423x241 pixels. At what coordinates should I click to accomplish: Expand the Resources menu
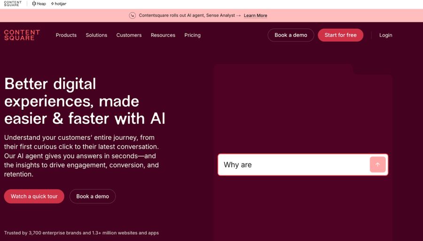point(163,35)
